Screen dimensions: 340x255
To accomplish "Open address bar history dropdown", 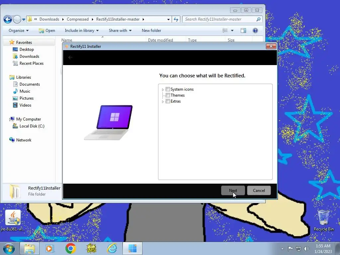I will click(x=168, y=19).
